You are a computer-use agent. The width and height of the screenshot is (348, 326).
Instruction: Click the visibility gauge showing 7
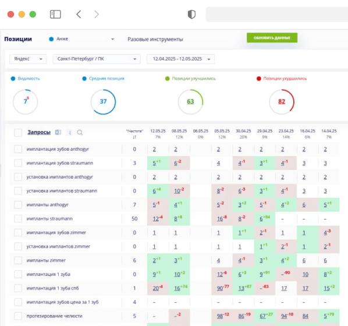point(25,102)
